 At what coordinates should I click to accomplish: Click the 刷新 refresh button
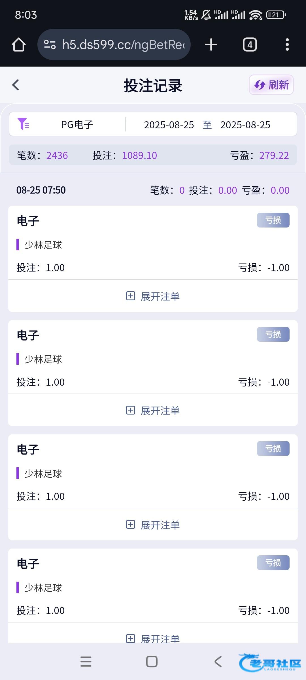(x=271, y=85)
